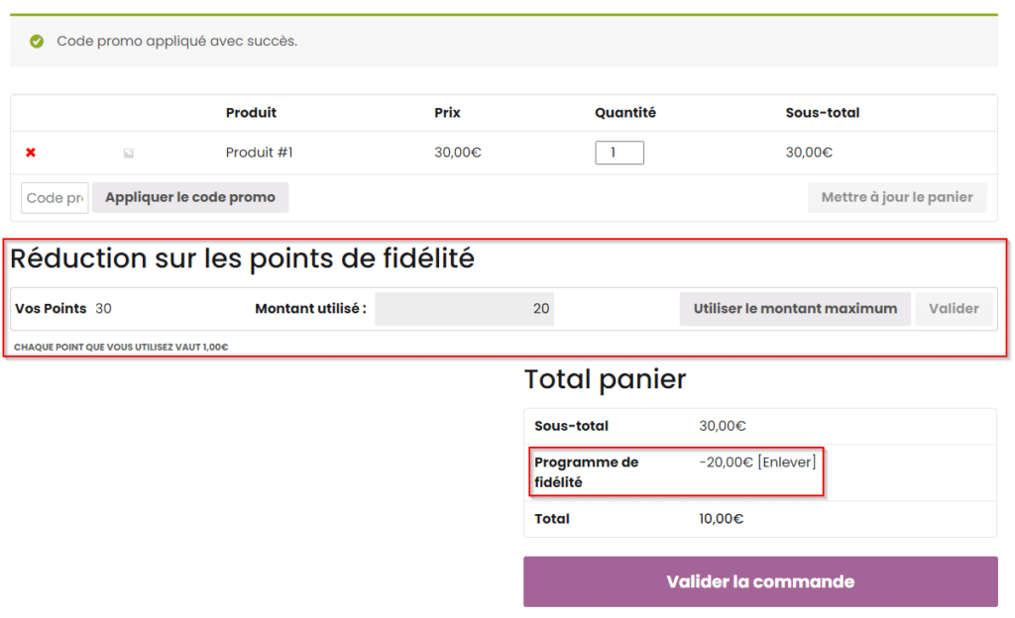Click the Produit column header
1015x618 pixels.
tap(251, 113)
